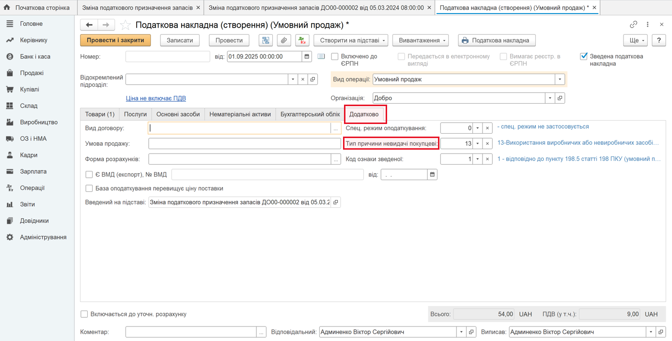Viewport: 672px width, 341px height.
Task: Open calendar for the ВМД date field
Action: click(433, 174)
